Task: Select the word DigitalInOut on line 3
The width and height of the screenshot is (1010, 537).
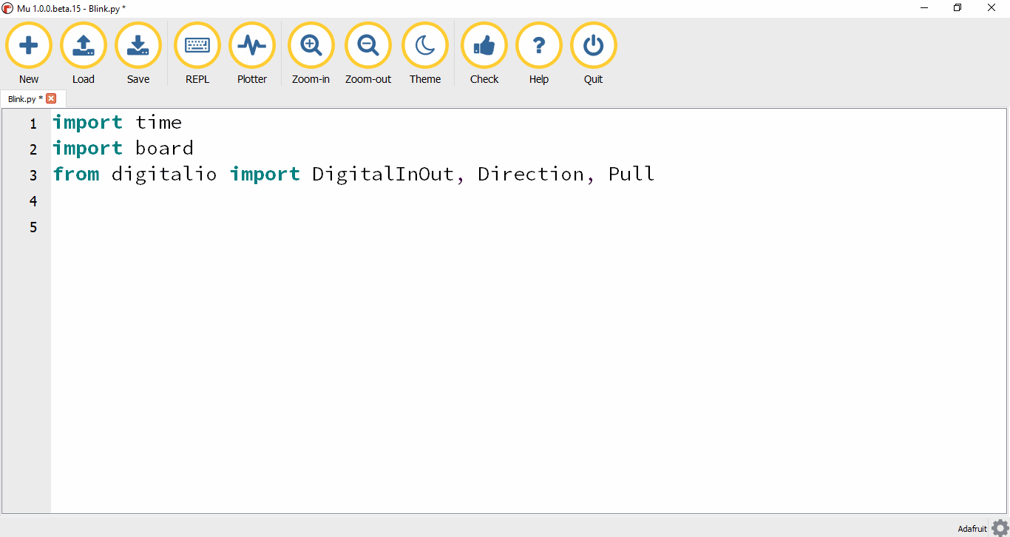Action: 382,174
